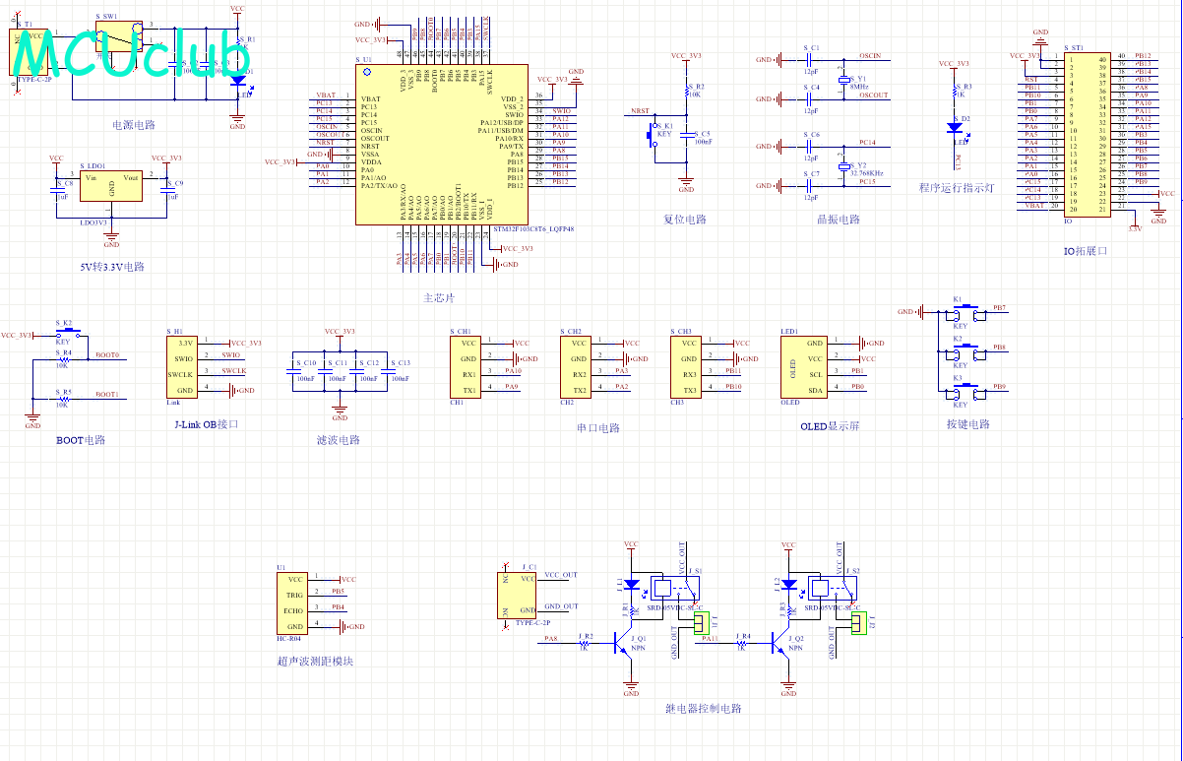
Task: Click the '滤波电路' section label
Action: 339,440
